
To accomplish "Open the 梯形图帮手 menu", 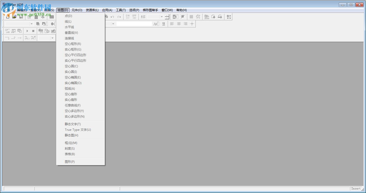I will click(150, 10).
